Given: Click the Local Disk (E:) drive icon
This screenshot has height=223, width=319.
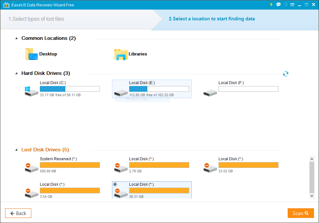Looking at the screenshot, I should click(121, 93).
